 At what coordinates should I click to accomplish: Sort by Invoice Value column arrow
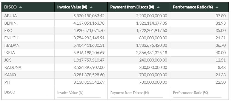click(91, 7)
